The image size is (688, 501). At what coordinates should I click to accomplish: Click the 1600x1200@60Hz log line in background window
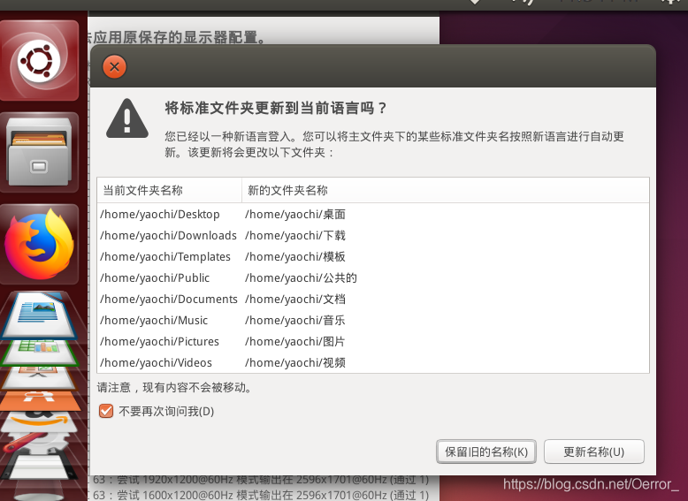click(261, 496)
